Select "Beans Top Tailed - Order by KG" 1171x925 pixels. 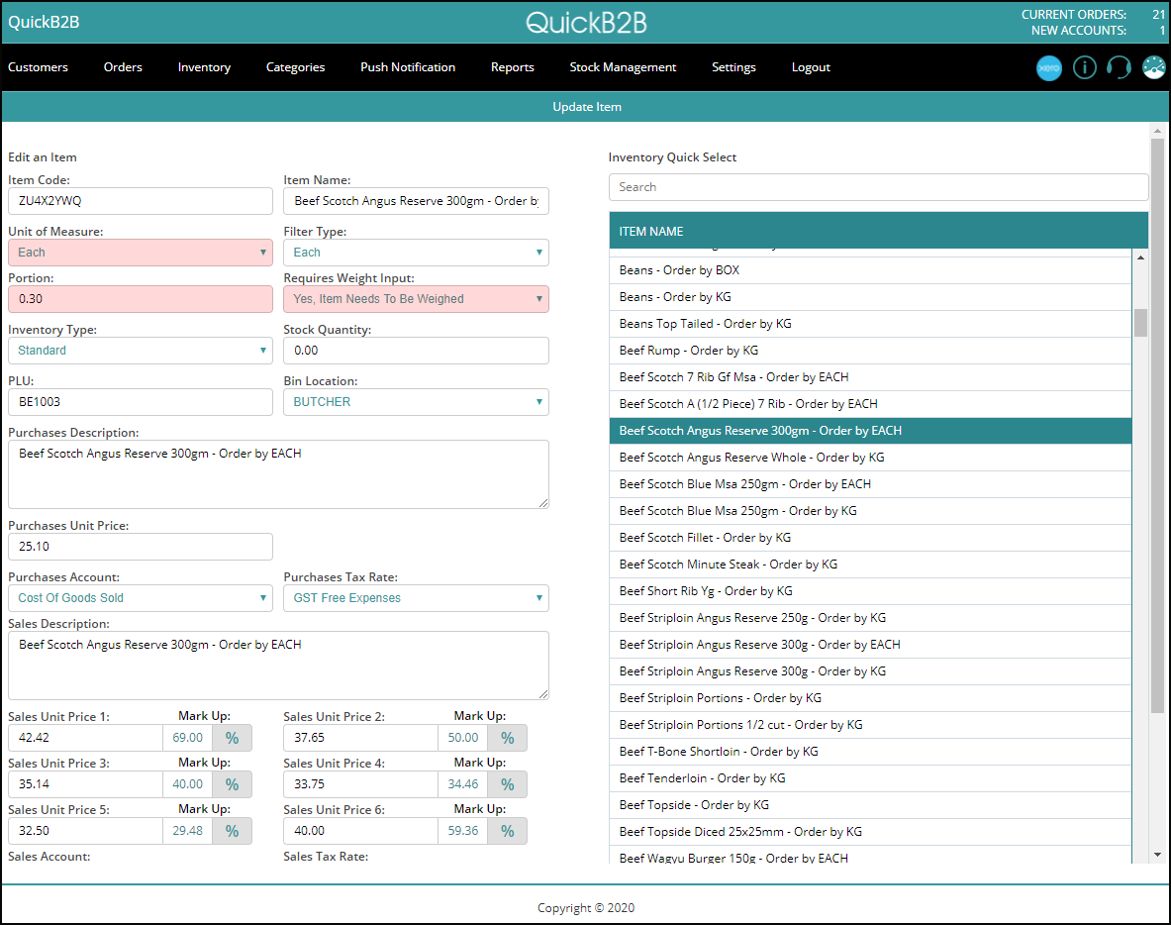(870, 324)
